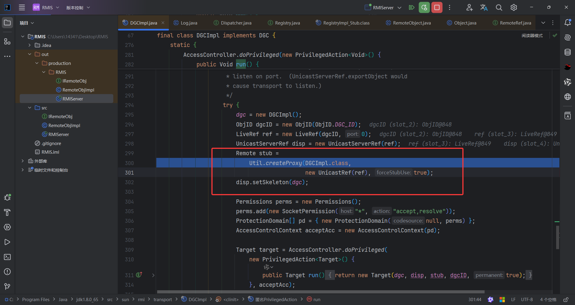
Task: Change UTF-8 file encoding
Action: (x=527, y=299)
